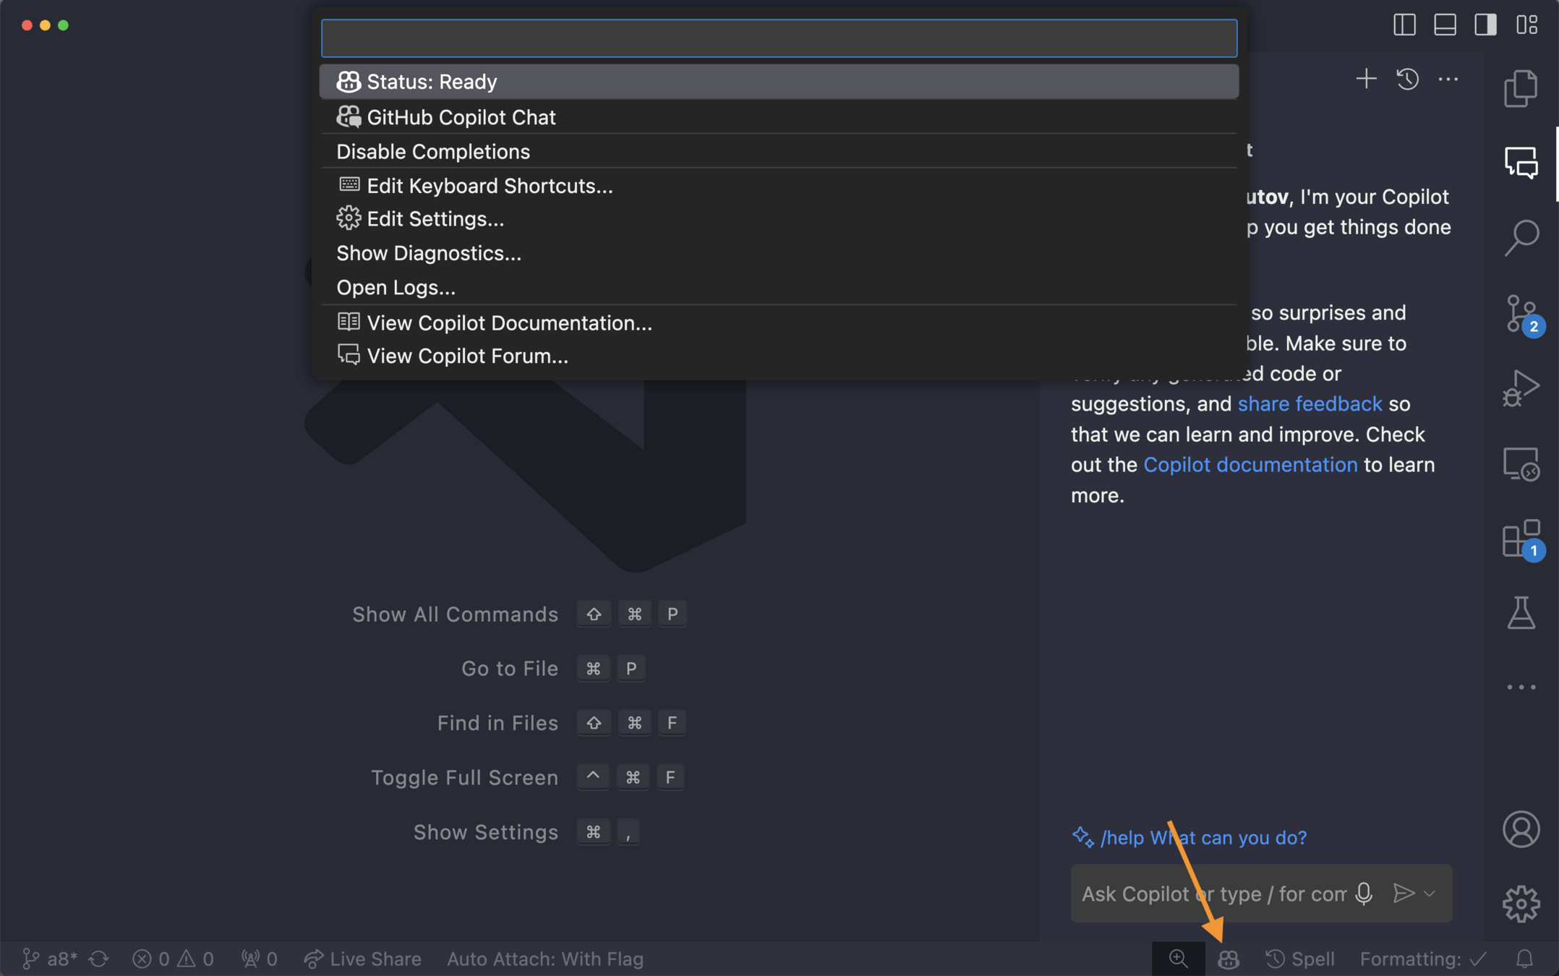Open chat panel more actions ellipsis
1559x976 pixels.
(1448, 78)
